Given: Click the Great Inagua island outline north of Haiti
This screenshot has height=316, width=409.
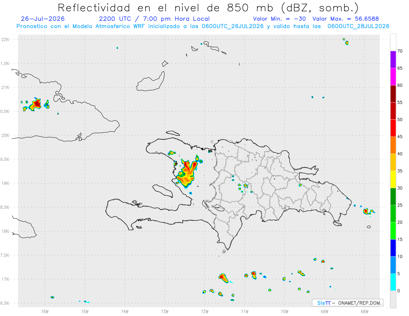Looking at the screenshot, I should click(151, 82).
